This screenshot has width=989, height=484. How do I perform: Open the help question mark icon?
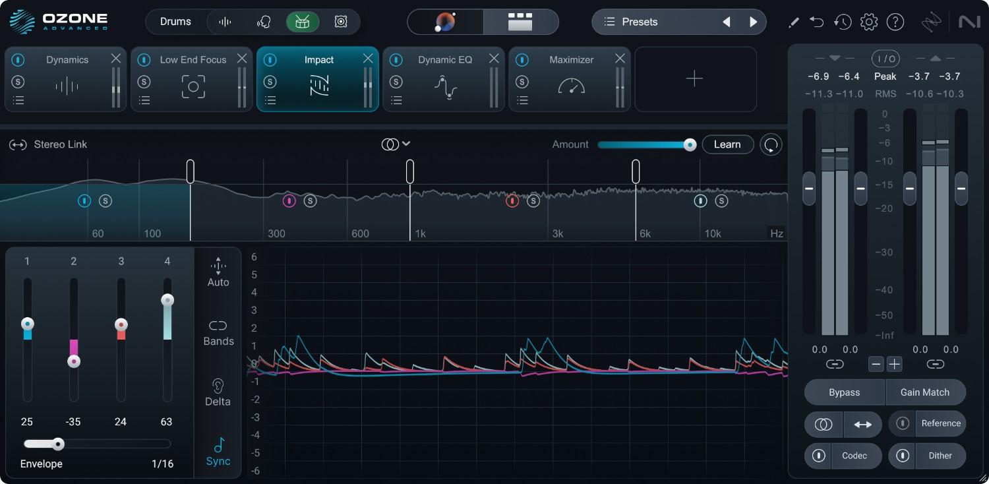[x=895, y=22]
